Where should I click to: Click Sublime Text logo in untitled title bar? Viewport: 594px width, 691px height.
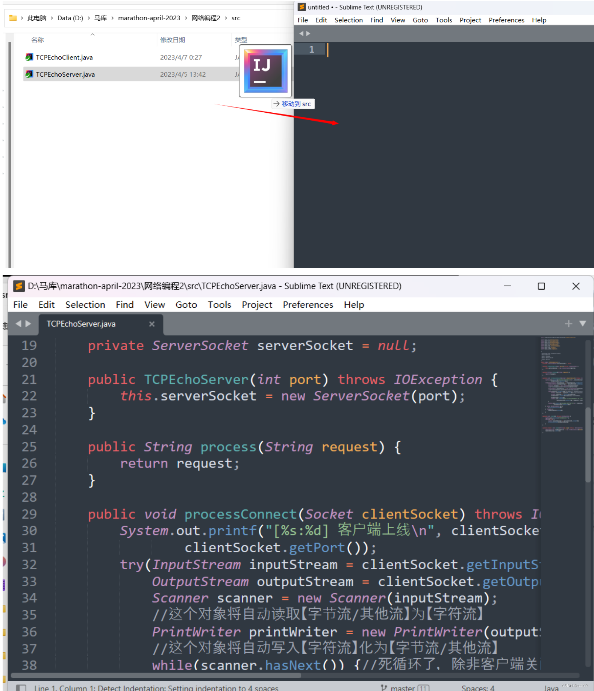click(302, 7)
